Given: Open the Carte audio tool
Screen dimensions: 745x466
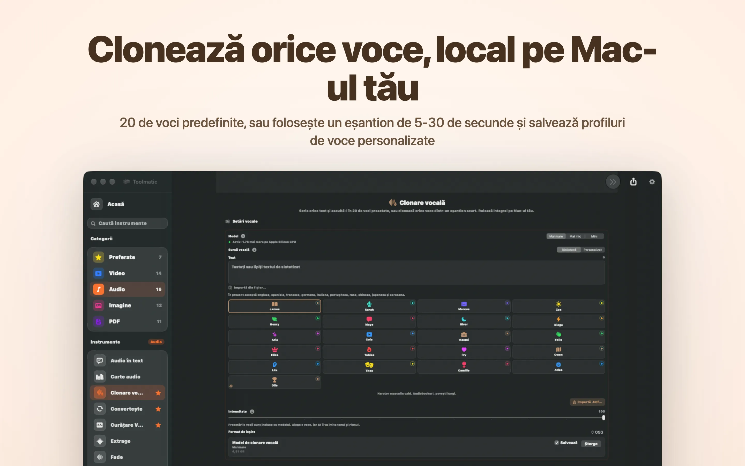Looking at the screenshot, I should [x=128, y=376].
